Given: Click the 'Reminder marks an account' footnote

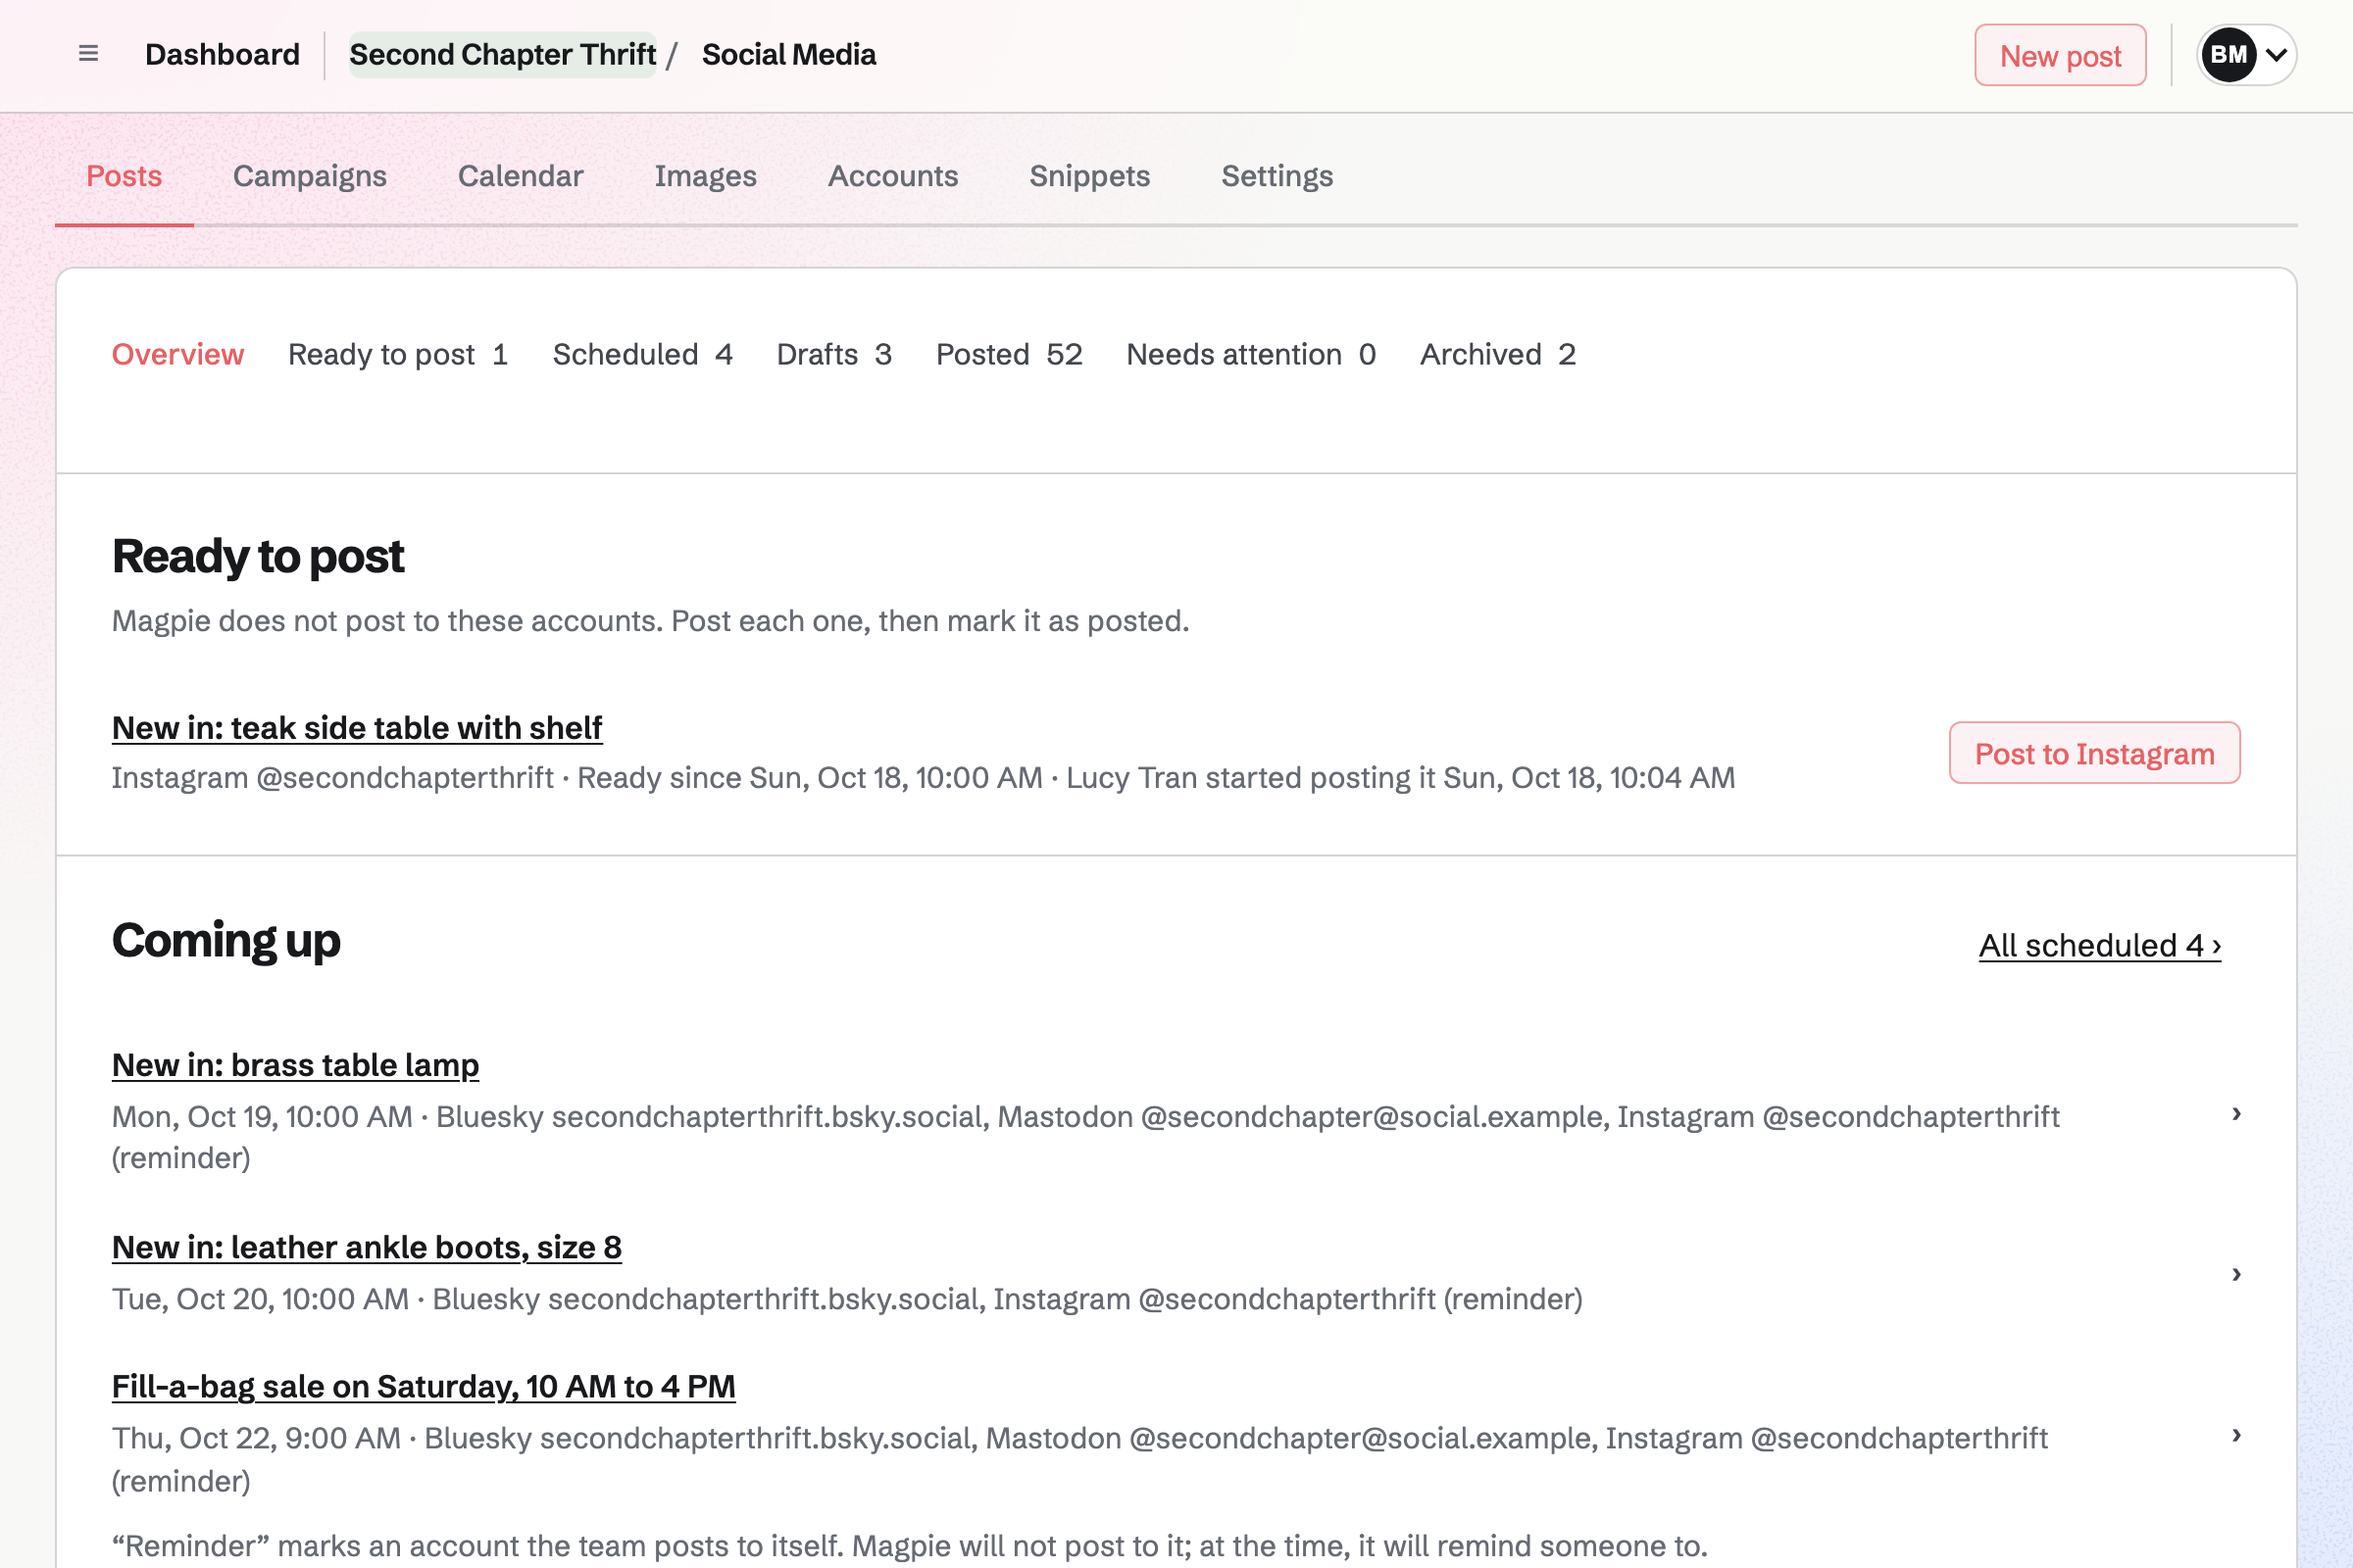Looking at the screenshot, I should pos(910,1545).
